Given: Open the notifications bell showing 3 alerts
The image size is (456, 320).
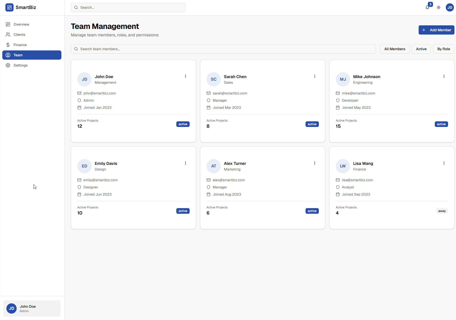Looking at the screenshot, I should coord(427,7).
